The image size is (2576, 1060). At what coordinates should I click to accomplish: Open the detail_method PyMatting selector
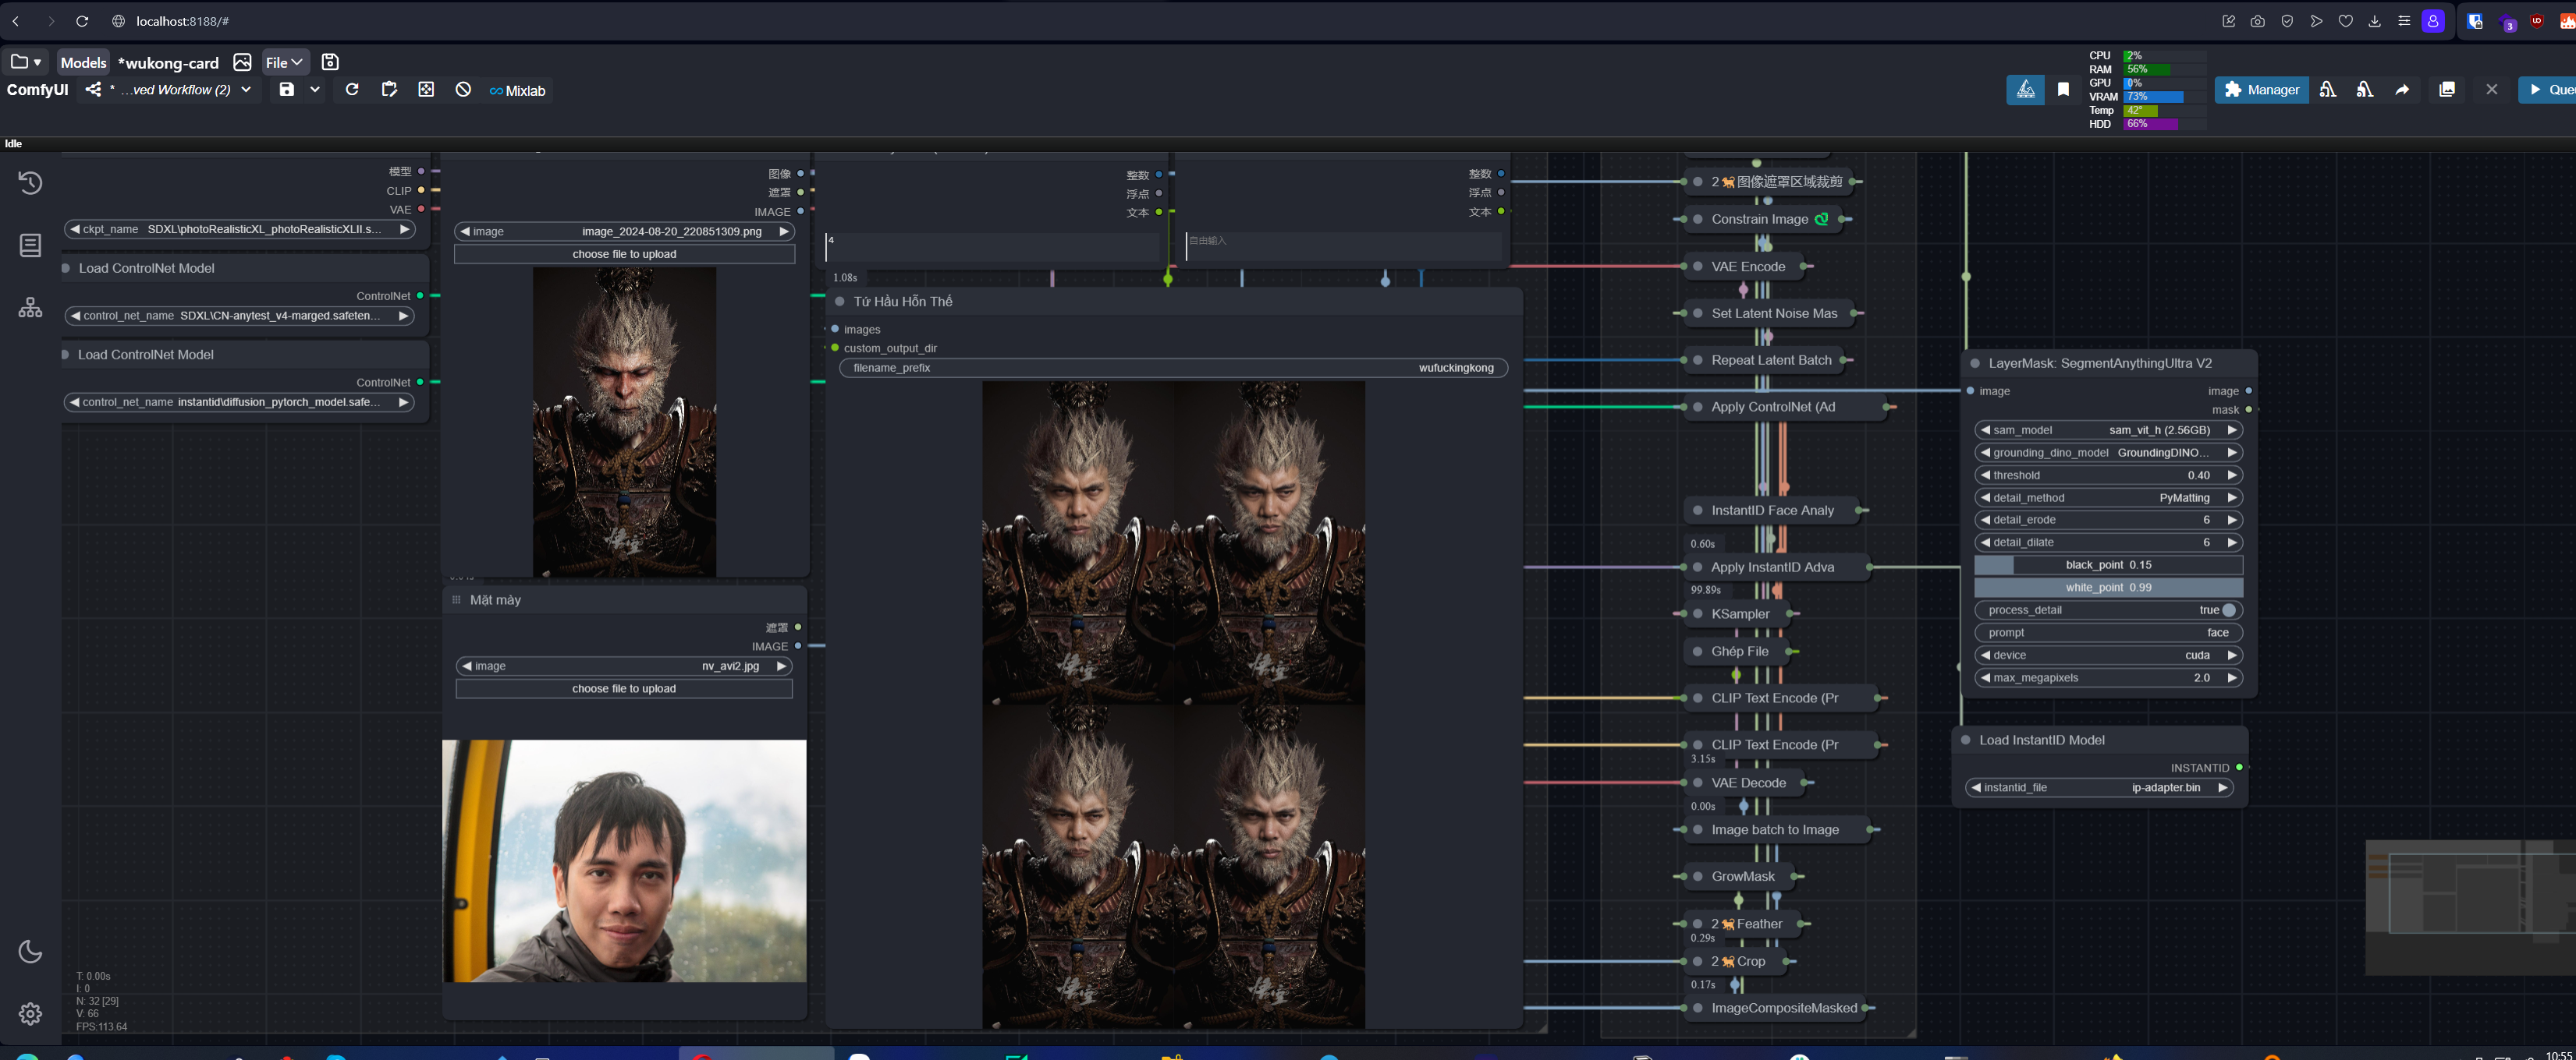2108,497
